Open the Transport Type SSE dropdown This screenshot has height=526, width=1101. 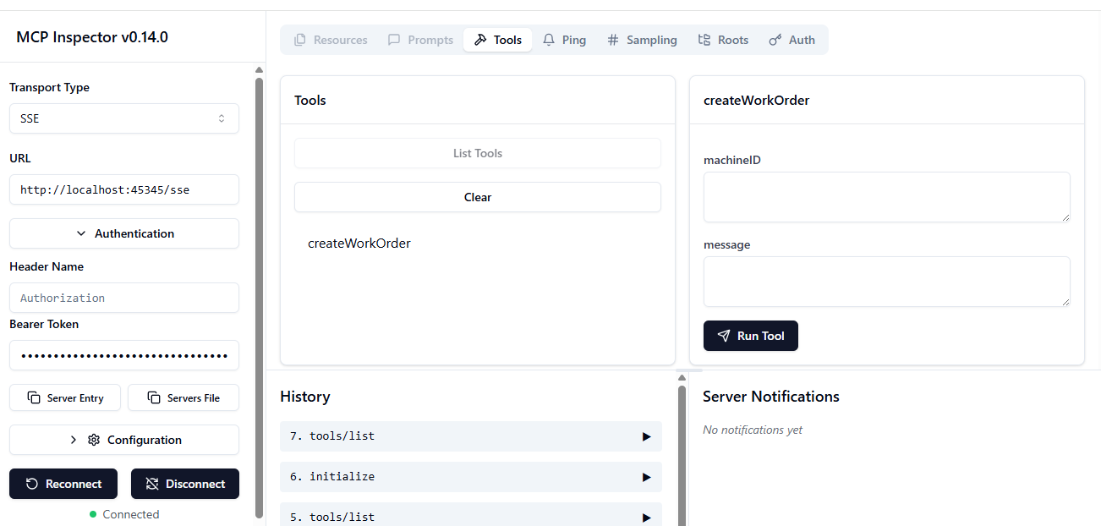124,118
